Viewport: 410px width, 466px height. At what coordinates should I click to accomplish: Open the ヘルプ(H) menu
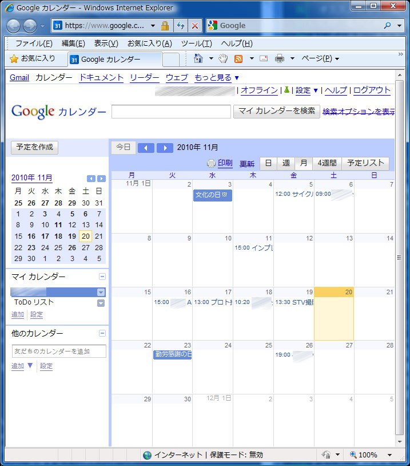[x=237, y=44]
